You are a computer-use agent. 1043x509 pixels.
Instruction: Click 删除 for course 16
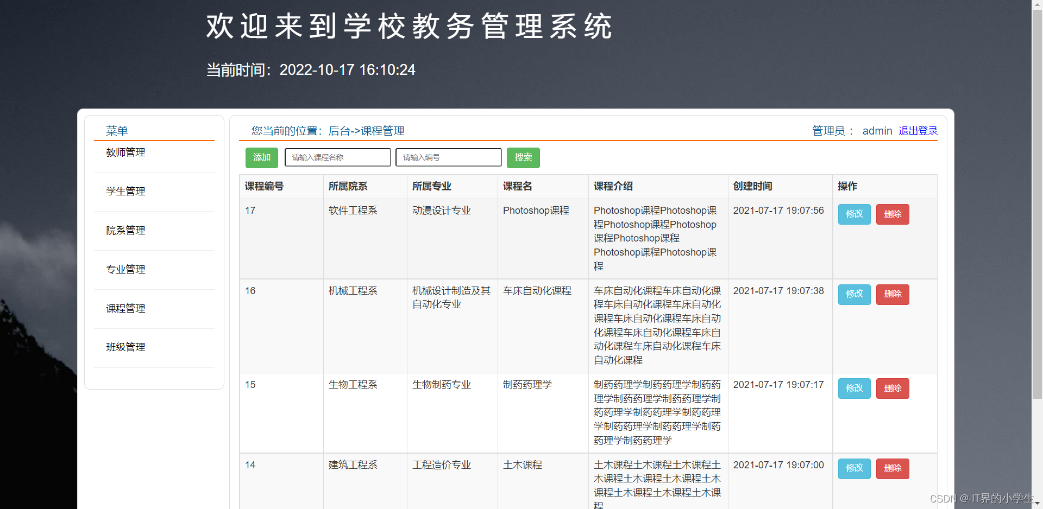coord(893,294)
